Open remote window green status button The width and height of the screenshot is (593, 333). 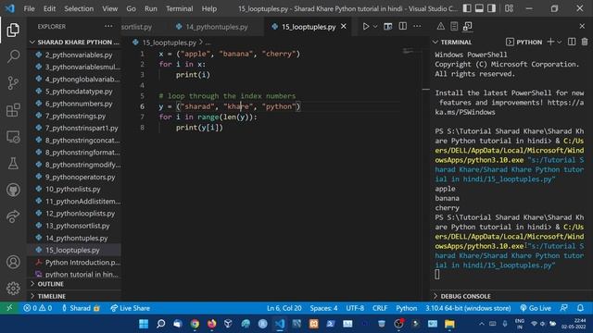[x=9, y=308]
